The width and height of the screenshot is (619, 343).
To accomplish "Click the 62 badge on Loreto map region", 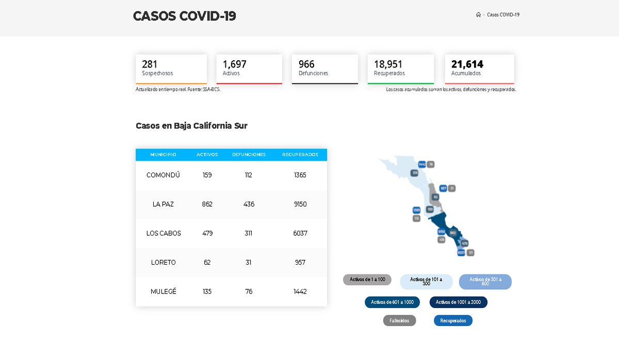I will (435, 197).
